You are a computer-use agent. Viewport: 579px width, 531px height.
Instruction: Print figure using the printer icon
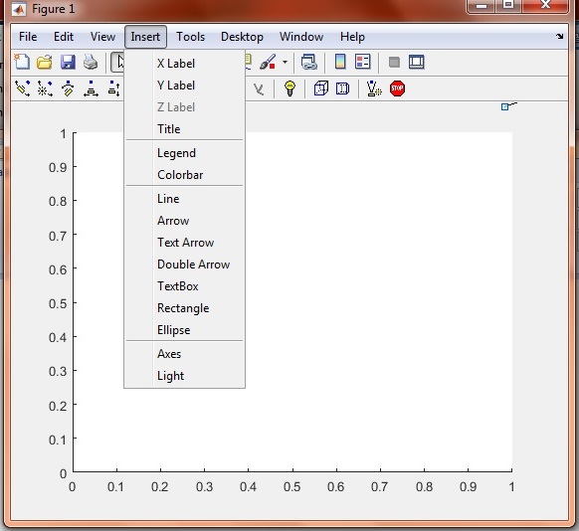click(91, 62)
